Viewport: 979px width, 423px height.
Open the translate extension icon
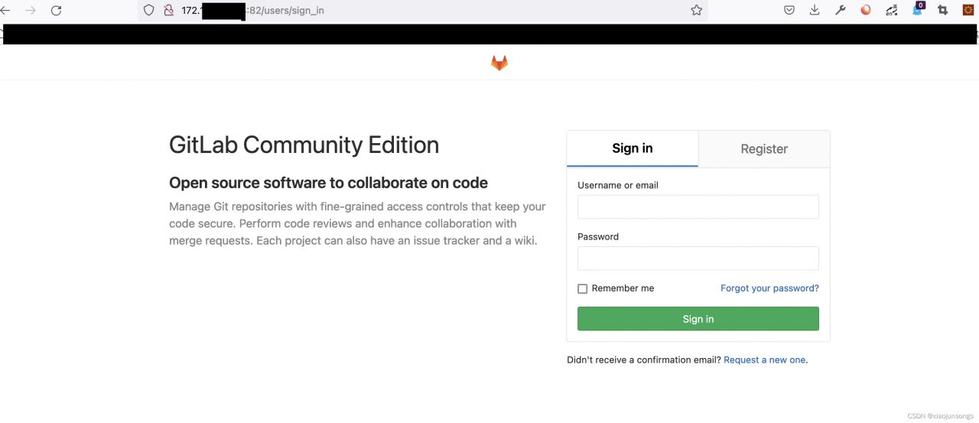click(x=892, y=11)
